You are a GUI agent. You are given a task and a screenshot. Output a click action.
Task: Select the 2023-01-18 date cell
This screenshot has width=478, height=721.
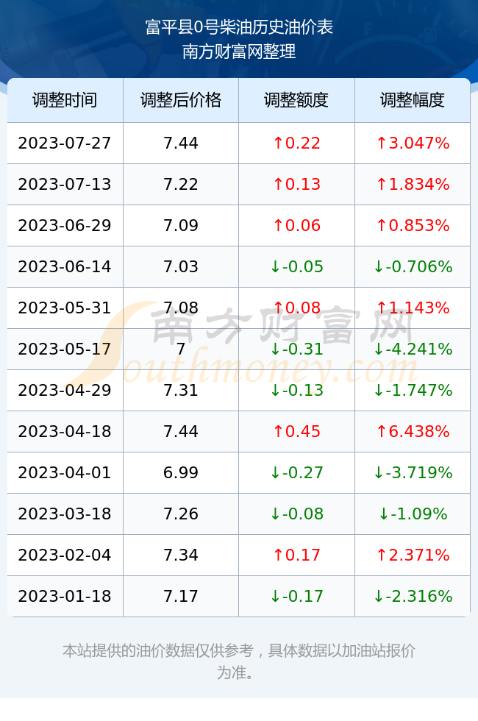coord(65,597)
